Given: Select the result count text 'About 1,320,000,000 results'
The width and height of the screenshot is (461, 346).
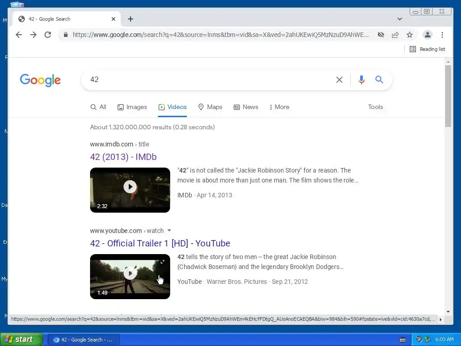Looking at the screenshot, I should pyautogui.click(x=131, y=127).
